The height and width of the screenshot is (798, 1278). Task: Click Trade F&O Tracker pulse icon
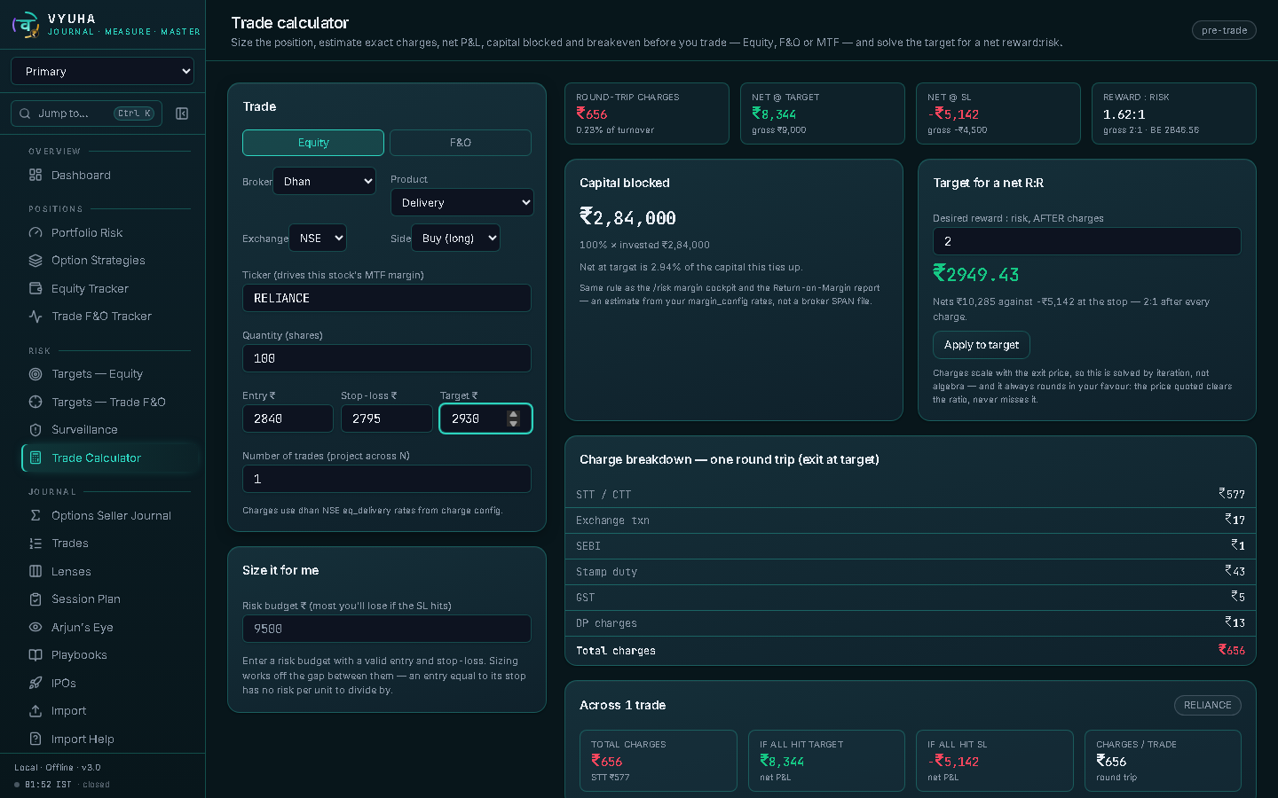pyautogui.click(x=35, y=317)
